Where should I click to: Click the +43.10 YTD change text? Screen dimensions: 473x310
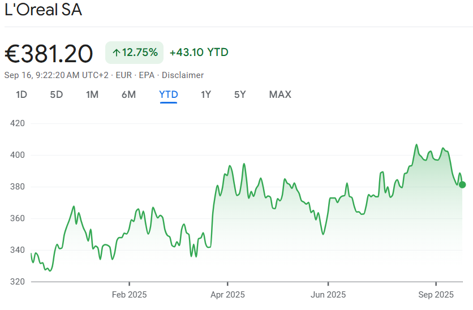[199, 53]
